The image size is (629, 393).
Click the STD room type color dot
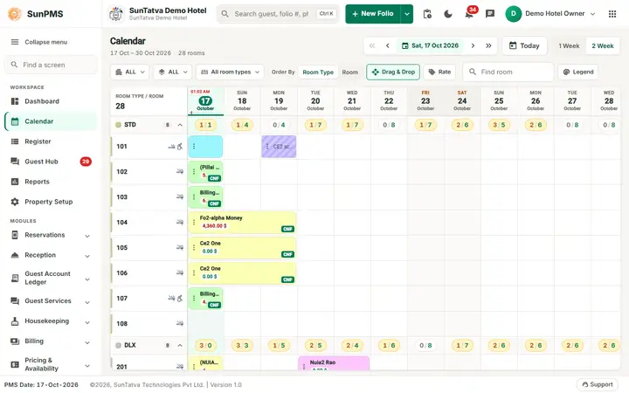click(118, 125)
